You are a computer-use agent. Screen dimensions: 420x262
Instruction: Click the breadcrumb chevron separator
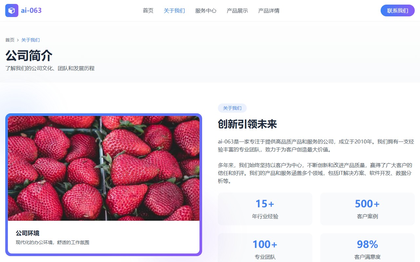(x=18, y=40)
